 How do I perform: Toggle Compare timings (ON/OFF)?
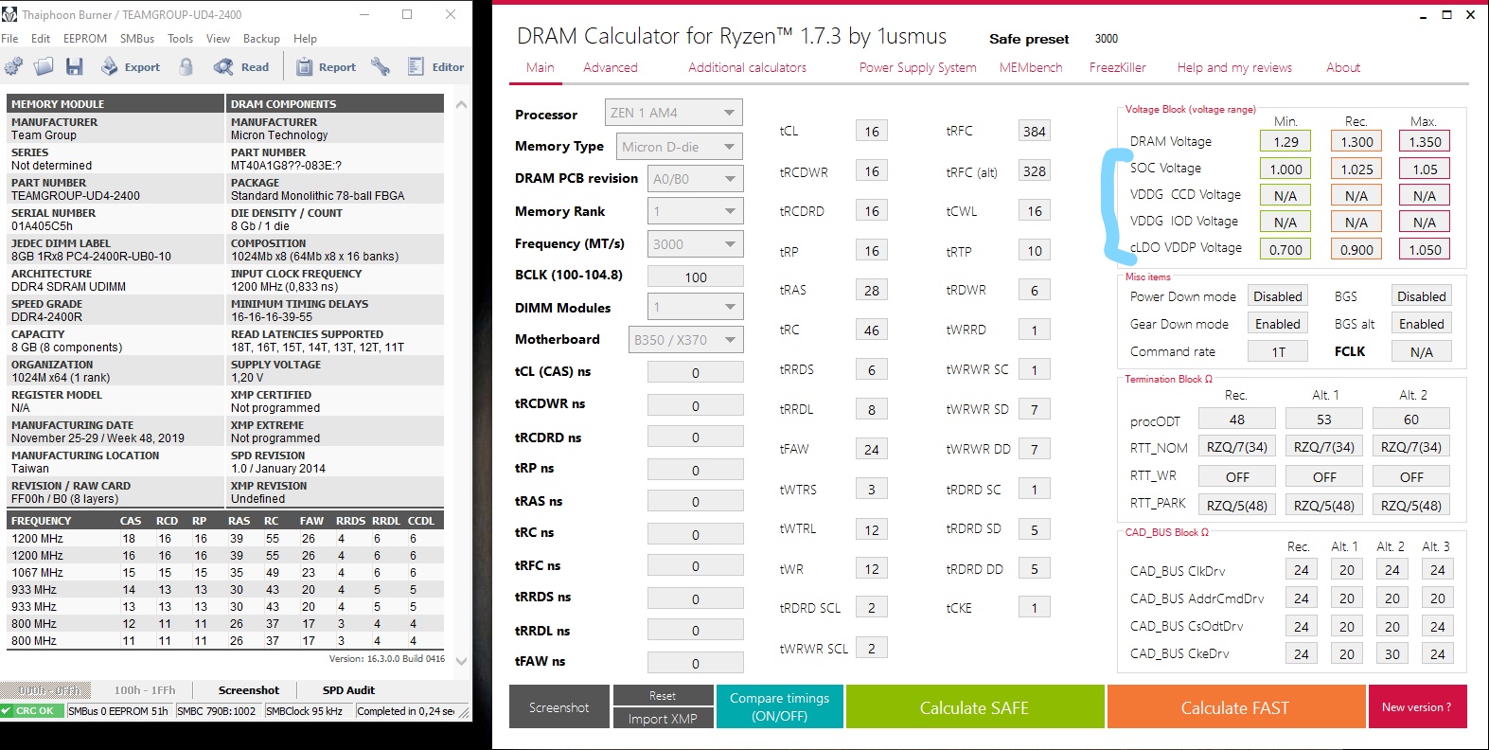[780, 706]
